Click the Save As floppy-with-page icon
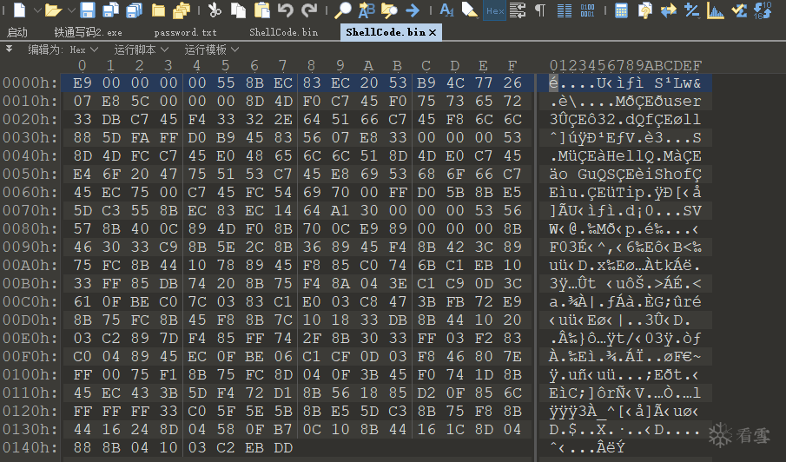 (110, 10)
